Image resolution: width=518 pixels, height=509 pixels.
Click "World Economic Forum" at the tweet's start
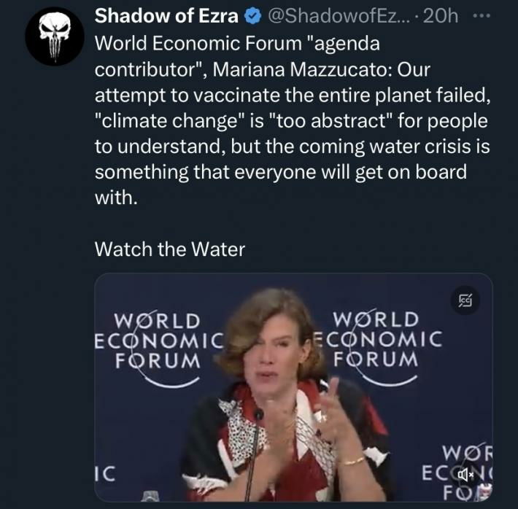click(x=200, y=42)
